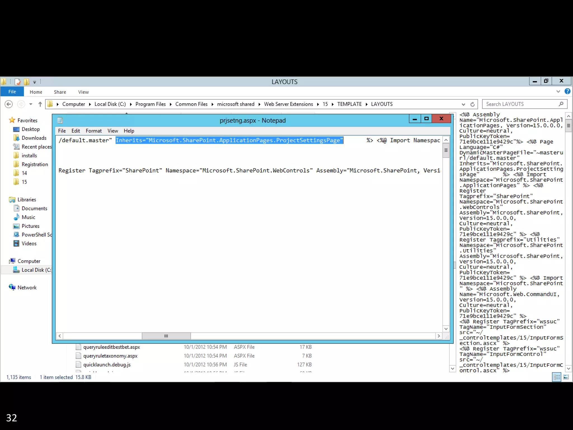Select the queryruletaxonomy.aspx file

110,356
